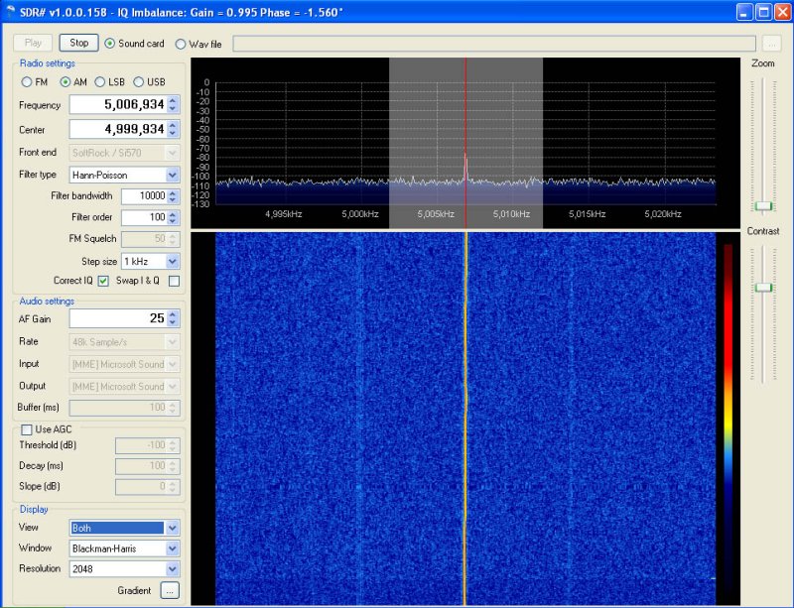Screen dimensions: 794x608
Task: Click the Radio settings group label
Action: pyautogui.click(x=47, y=63)
